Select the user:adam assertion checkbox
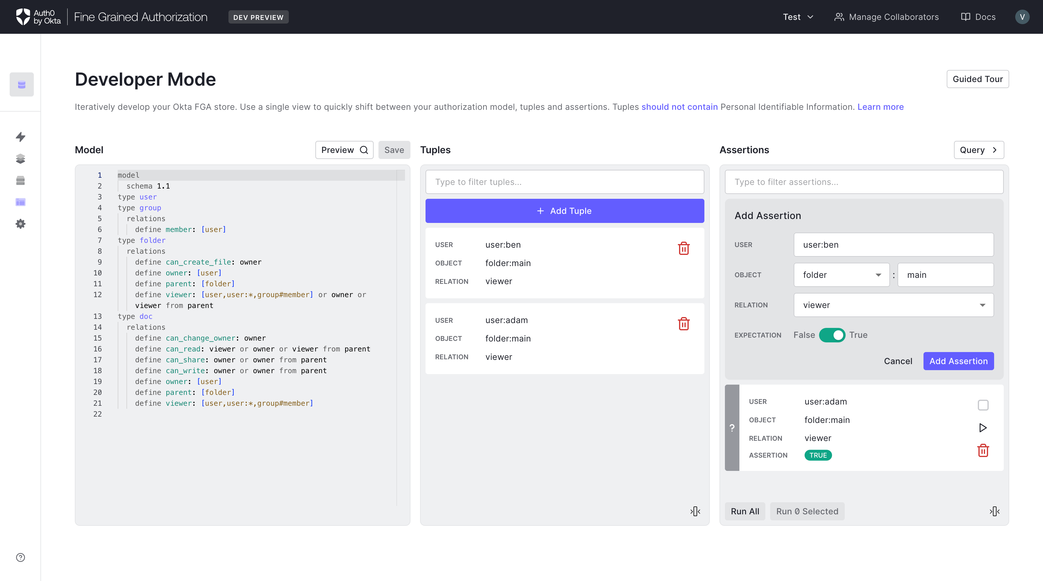This screenshot has width=1043, height=581. [983, 405]
